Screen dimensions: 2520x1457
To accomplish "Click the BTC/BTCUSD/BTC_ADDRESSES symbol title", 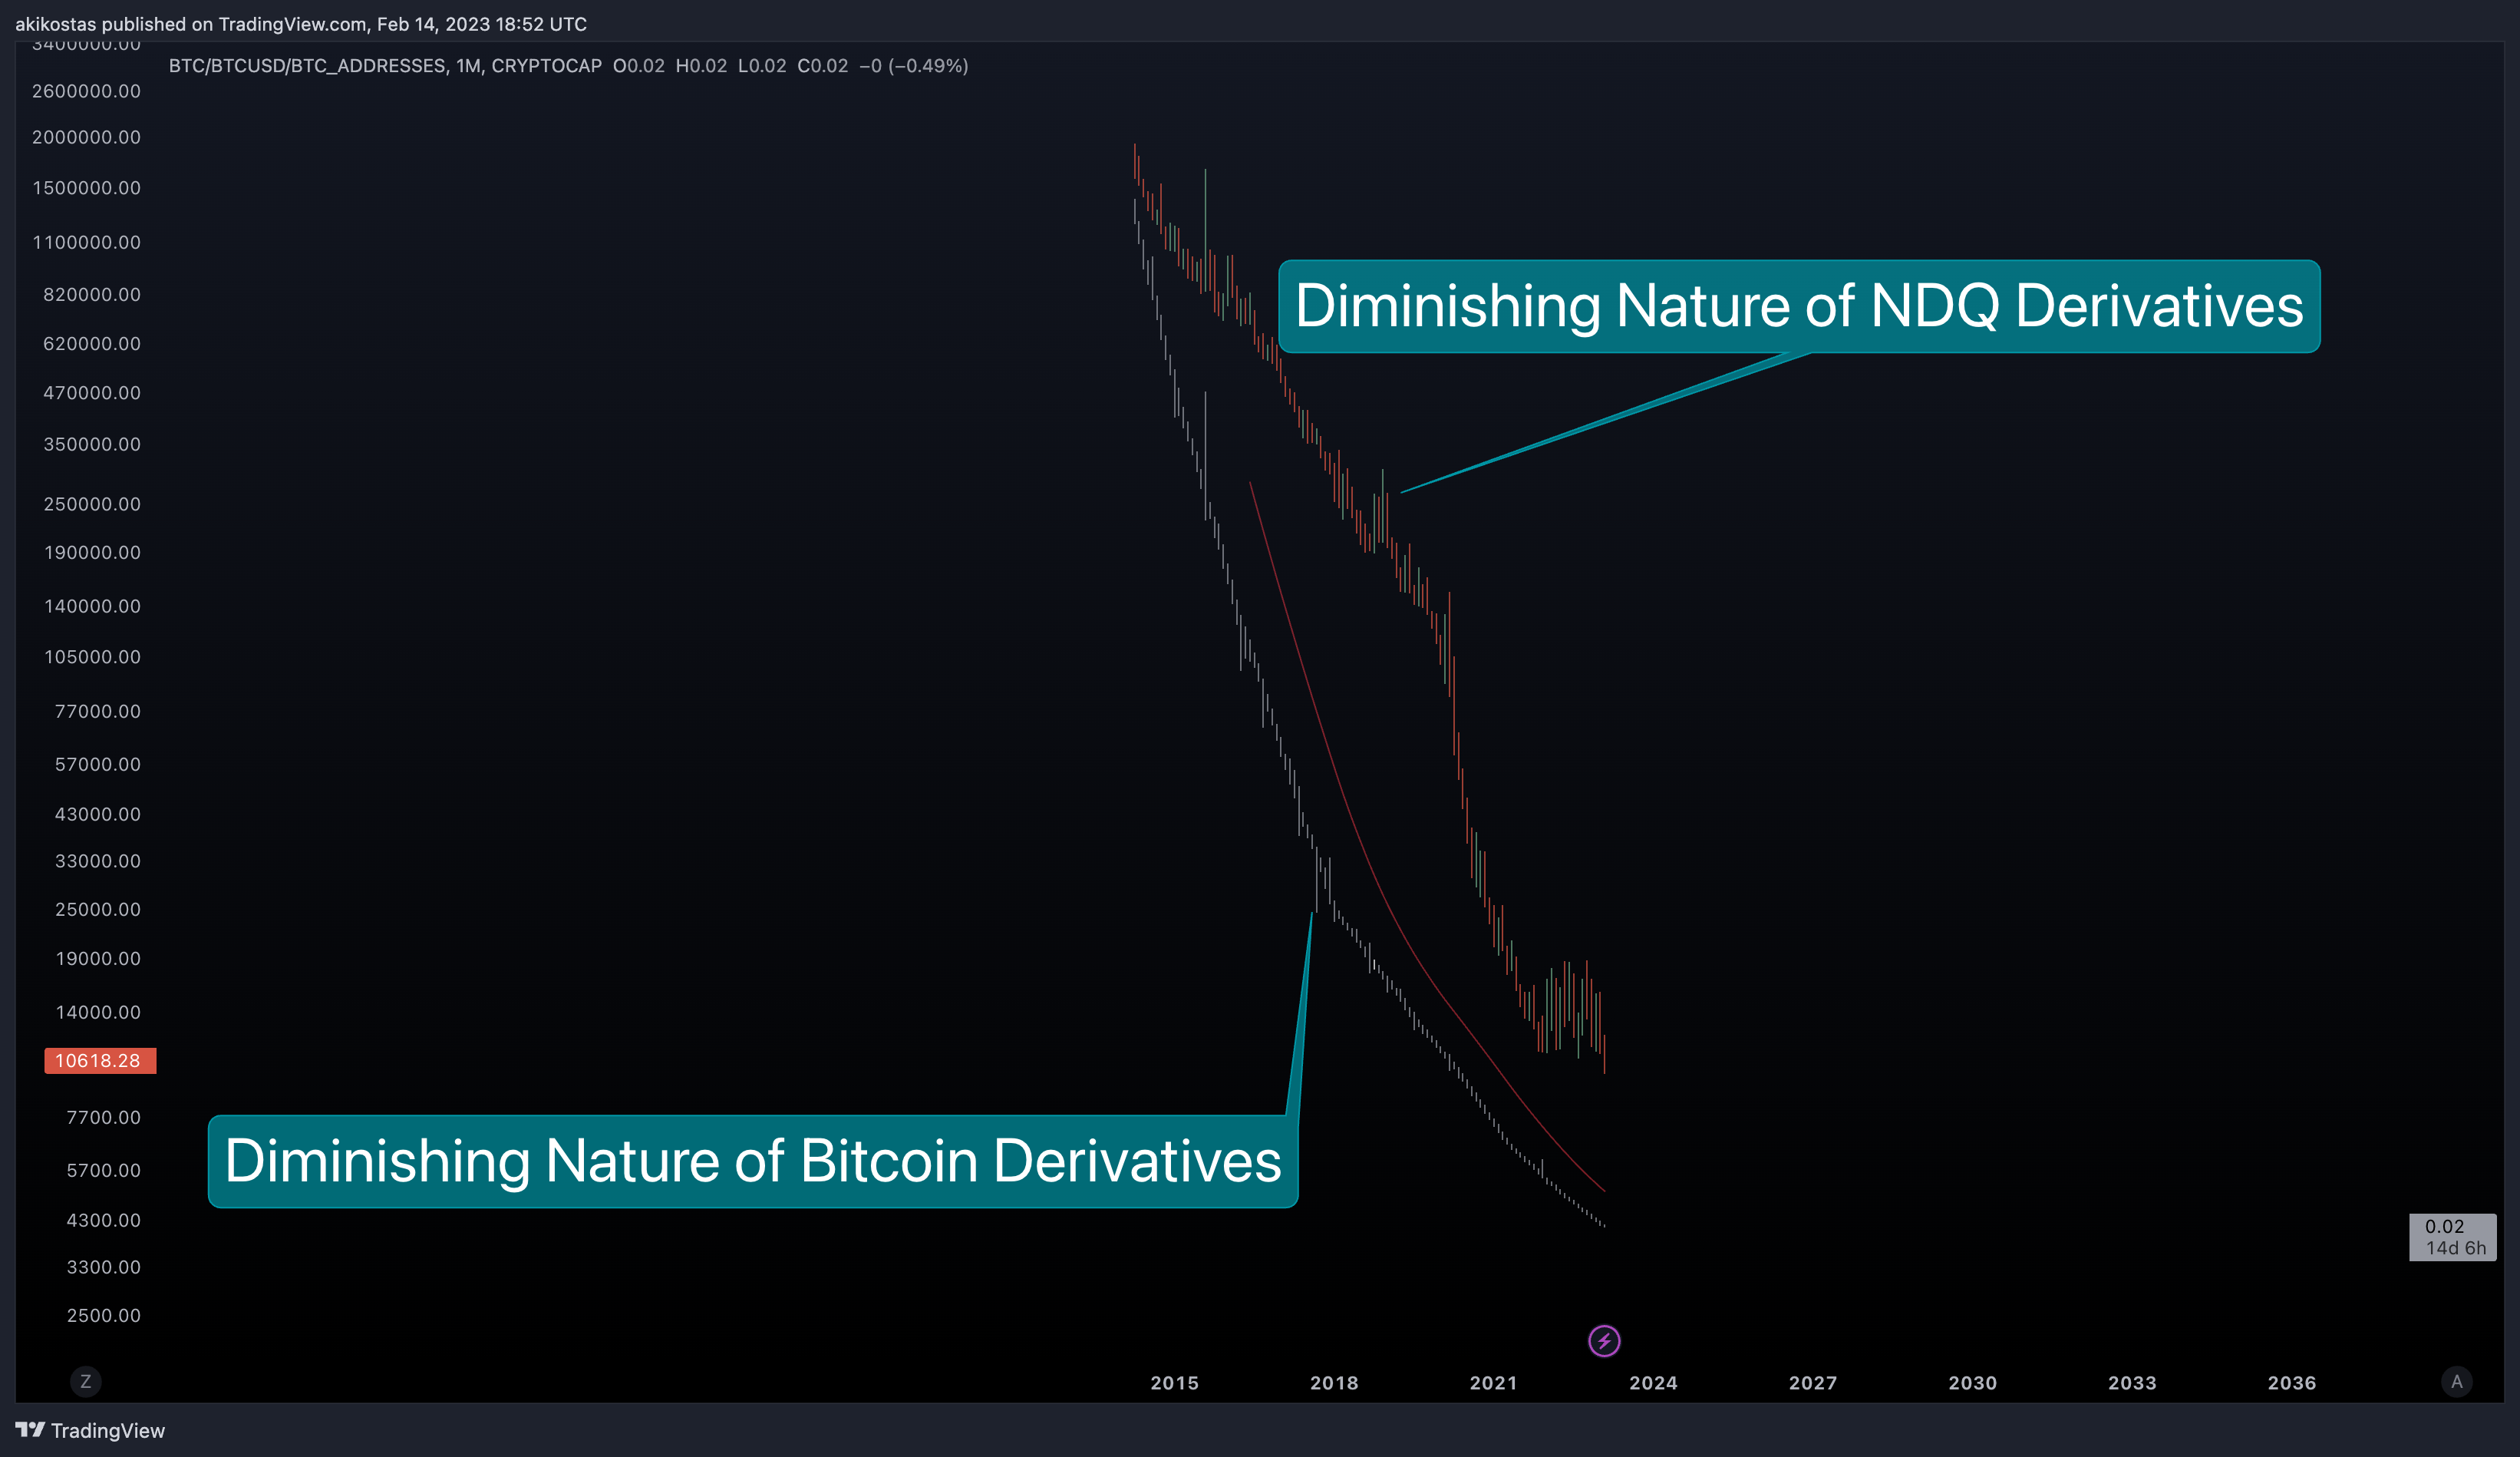I will (x=307, y=66).
